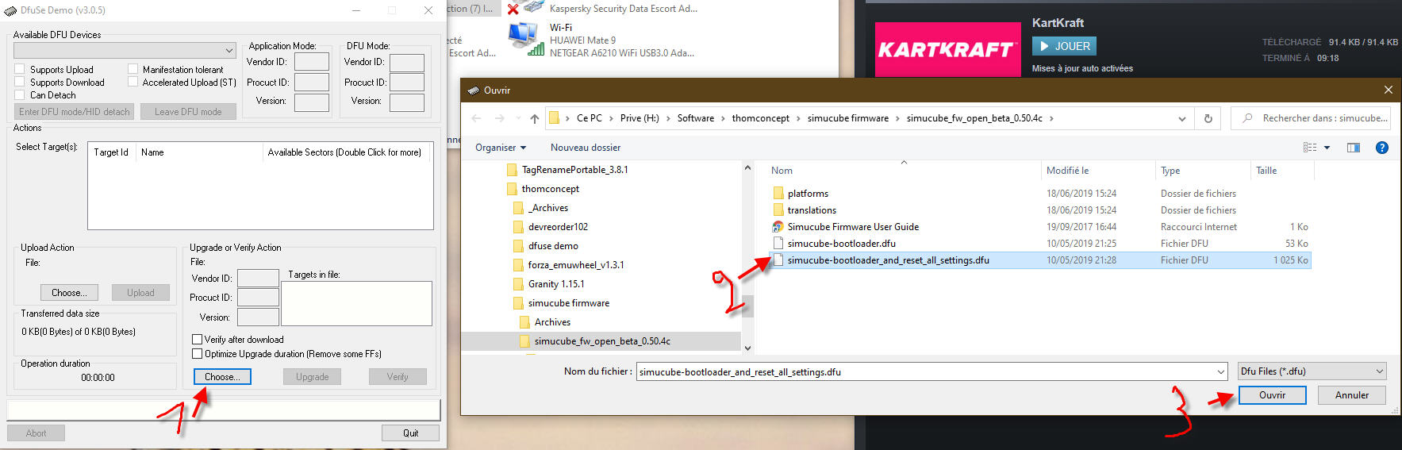1402x450 pixels.
Task: Expand breadcrumb chevron after simucube firmware
Action: coord(897,118)
